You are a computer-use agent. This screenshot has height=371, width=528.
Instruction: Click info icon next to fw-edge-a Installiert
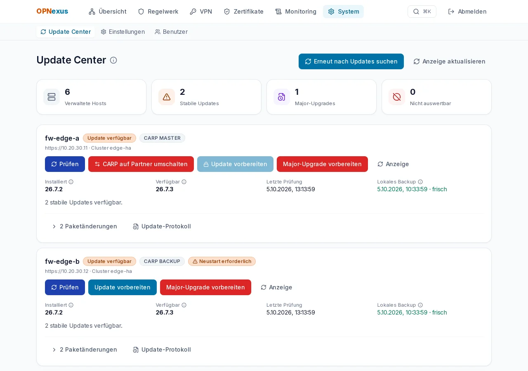[x=71, y=182]
